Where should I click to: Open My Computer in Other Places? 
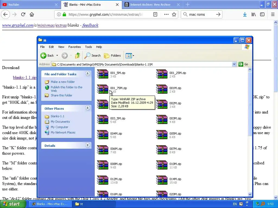(x=59, y=127)
